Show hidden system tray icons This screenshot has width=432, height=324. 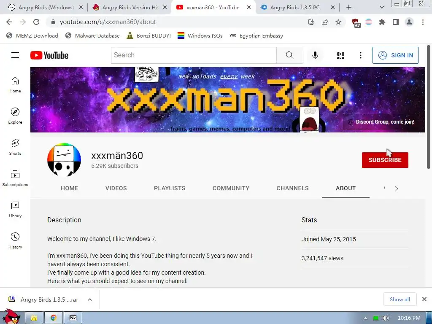[365, 318]
